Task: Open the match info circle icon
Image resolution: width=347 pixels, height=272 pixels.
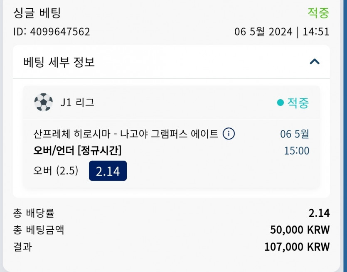Action: (x=229, y=134)
